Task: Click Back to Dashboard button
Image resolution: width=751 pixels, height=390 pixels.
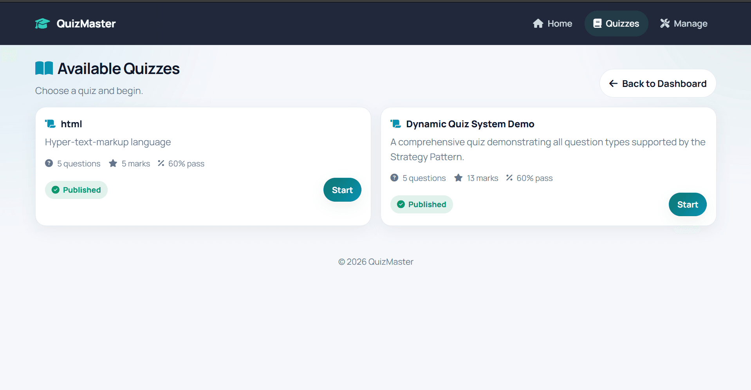Action: 658,83
